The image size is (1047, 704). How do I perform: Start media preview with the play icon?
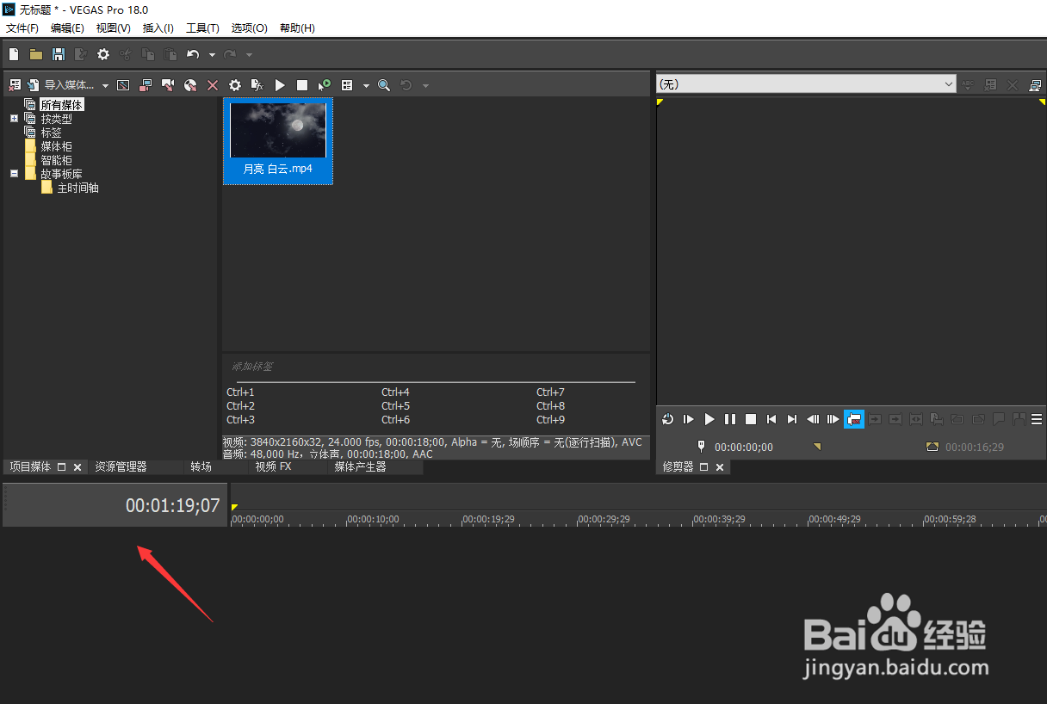280,85
